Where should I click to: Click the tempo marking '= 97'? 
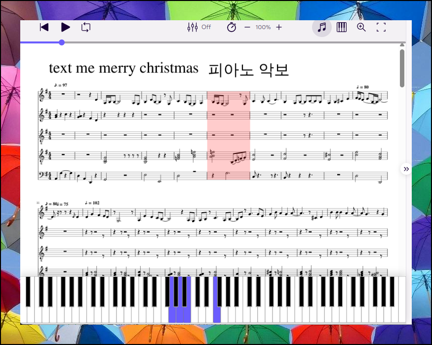tap(61, 85)
